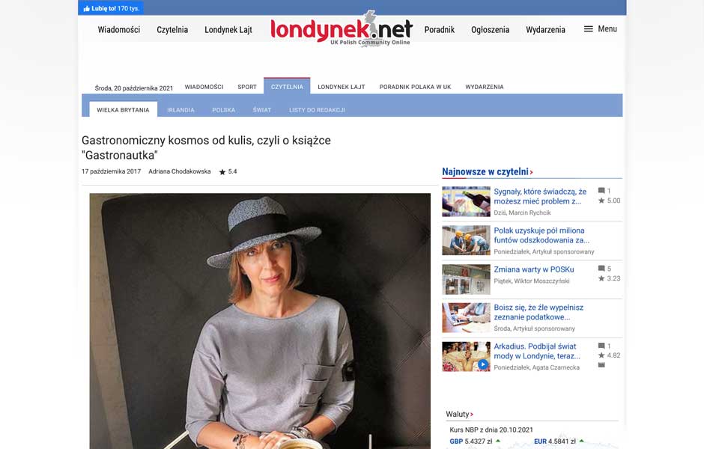This screenshot has width=704, height=449.
Task: Click the comment icon beside Zmiana warty article
Action: (601, 269)
